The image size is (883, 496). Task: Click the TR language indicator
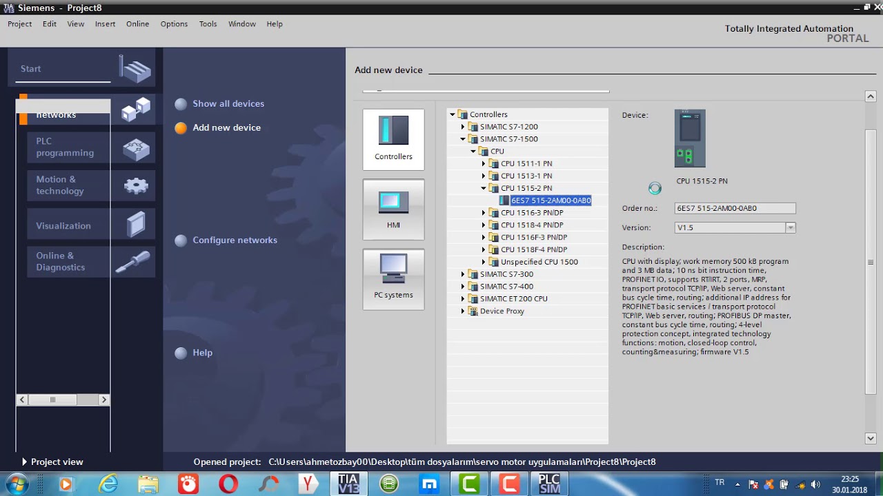[x=720, y=483]
